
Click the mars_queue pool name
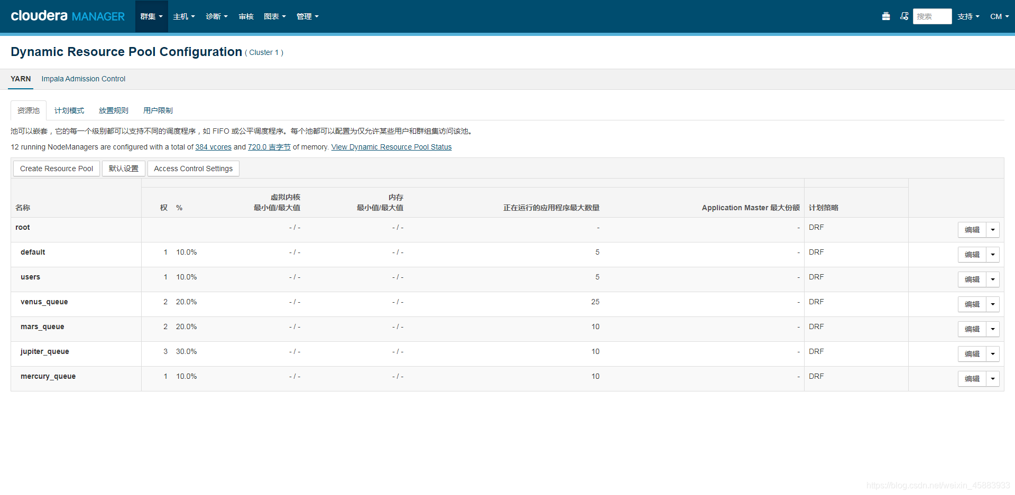pyautogui.click(x=42, y=326)
